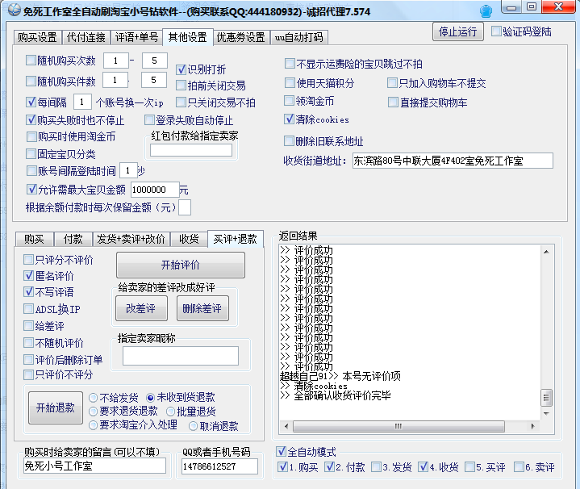Image resolution: width=580 pixels, height=489 pixels.
Task: Click result list horizontal scroll right arrow
Action: tap(532, 426)
